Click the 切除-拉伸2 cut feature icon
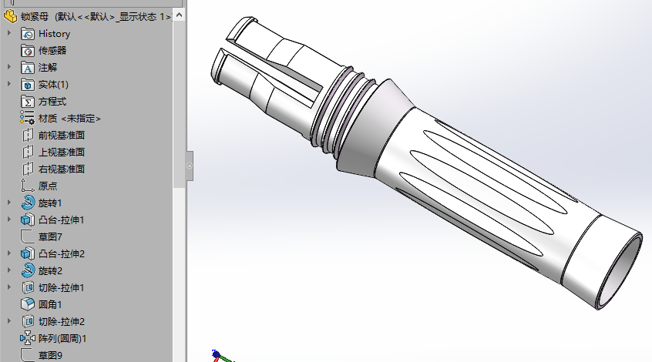 [x=28, y=322]
